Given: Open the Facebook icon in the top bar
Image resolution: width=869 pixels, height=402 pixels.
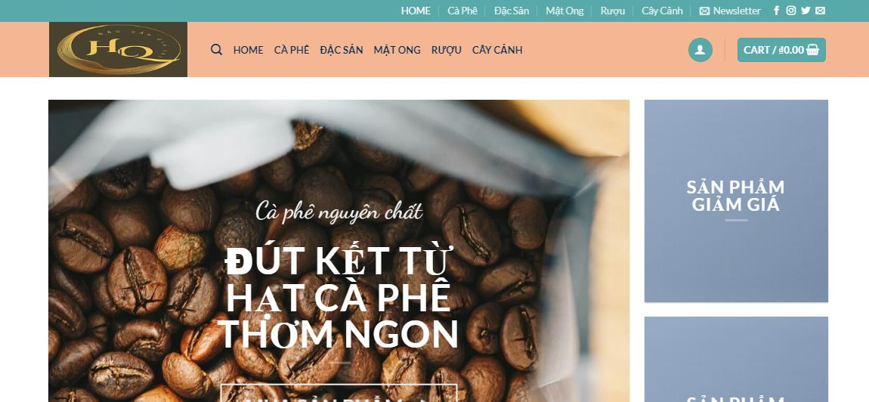Looking at the screenshot, I should click(777, 11).
